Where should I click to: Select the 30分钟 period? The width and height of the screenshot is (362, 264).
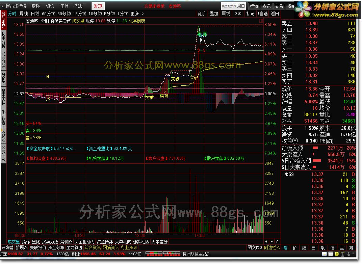coord(64,14)
